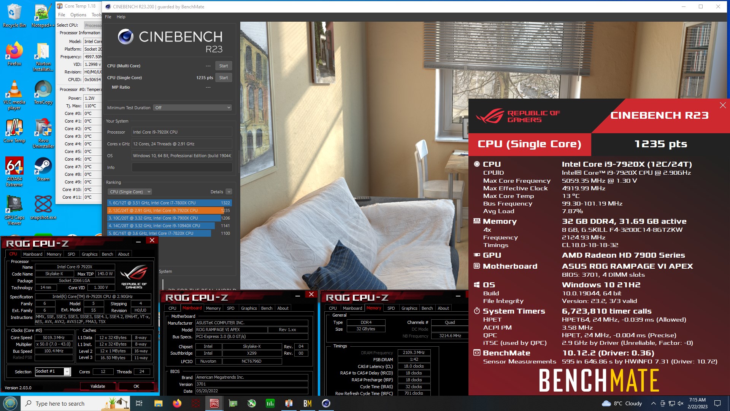Open About tab in right CPU-Z window
Image resolution: width=730 pixels, height=411 pixels.
pyautogui.click(x=443, y=308)
